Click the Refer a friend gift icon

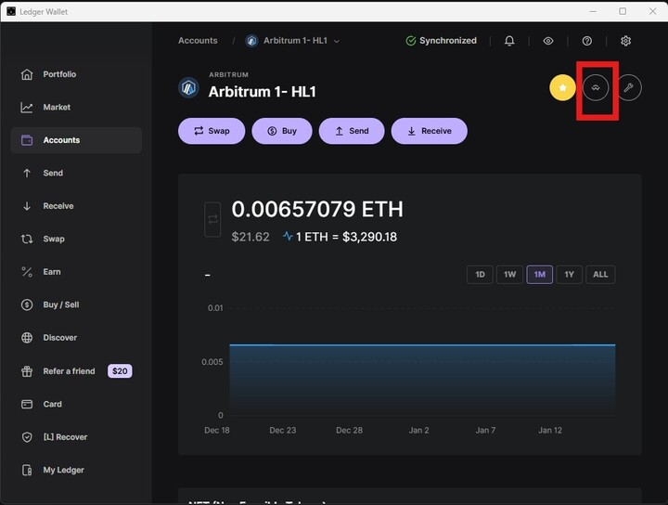27,371
